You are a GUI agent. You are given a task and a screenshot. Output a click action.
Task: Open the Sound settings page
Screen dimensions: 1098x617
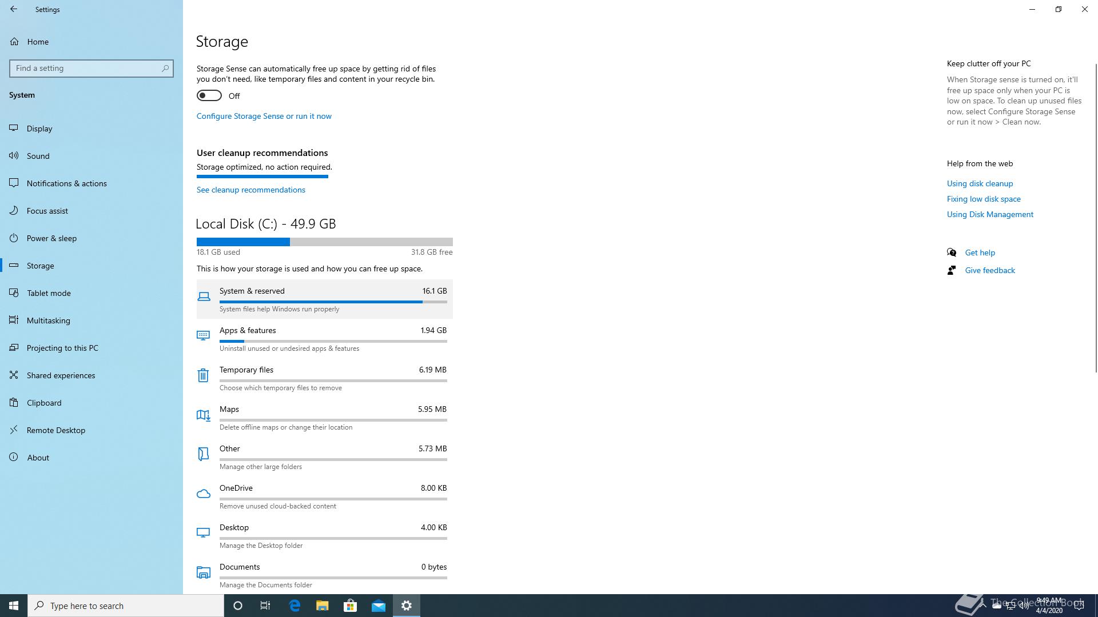tap(91, 156)
